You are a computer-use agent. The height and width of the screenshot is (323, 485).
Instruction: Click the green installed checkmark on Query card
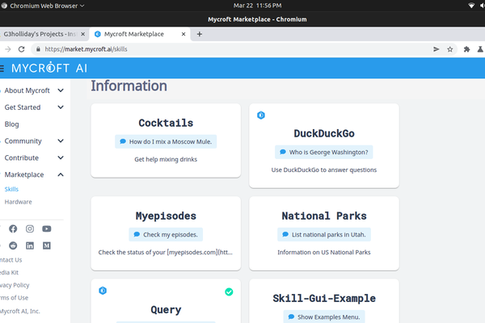pyautogui.click(x=229, y=292)
